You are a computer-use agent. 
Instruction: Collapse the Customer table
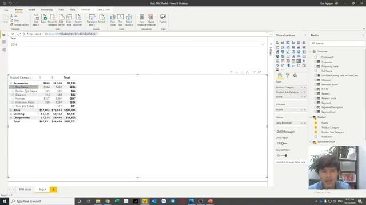point(311,51)
